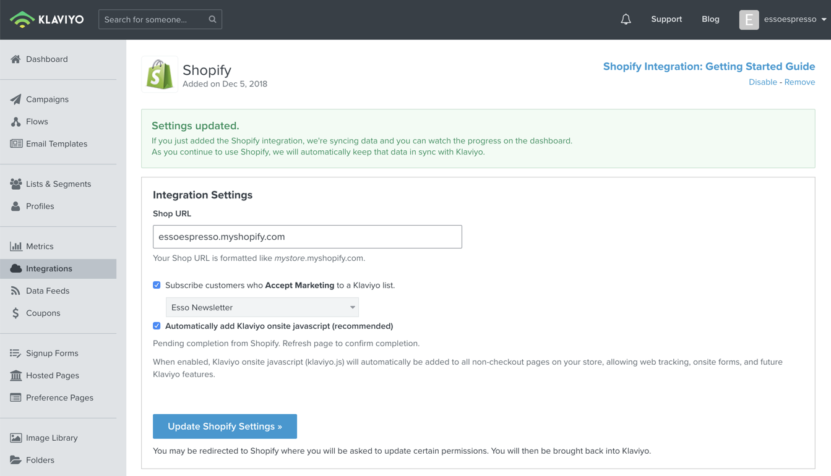Screen dimensions: 831x476
Task: Click the Coupons dollar icon
Action: (15, 313)
